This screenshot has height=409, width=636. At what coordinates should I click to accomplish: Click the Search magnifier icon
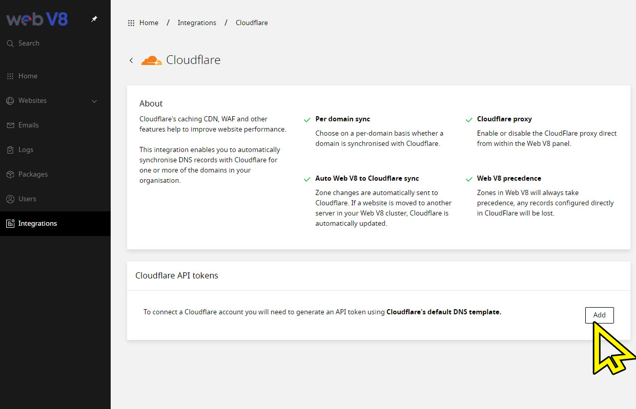pos(10,44)
